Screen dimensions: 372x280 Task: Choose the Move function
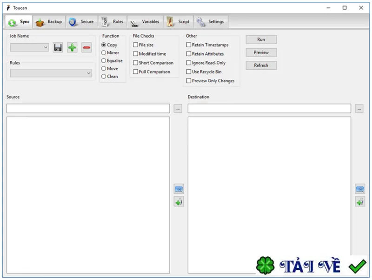point(110,68)
